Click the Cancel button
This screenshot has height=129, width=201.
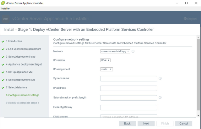click(184, 123)
